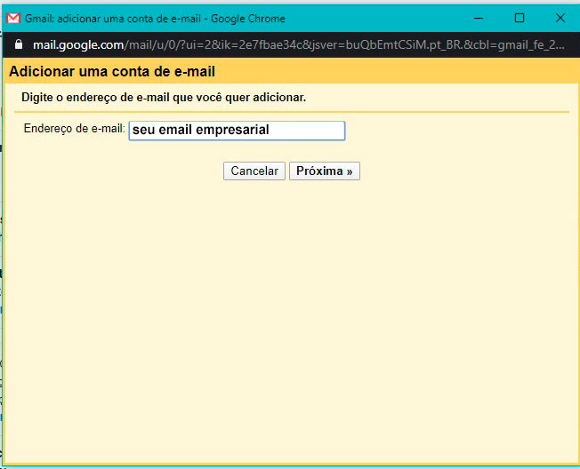
Task: Click the Gmail envelope icon in title bar
Action: 13,19
